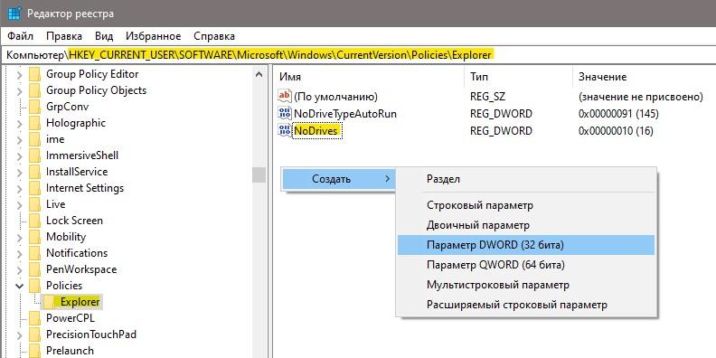Click the registry path address bar
Image resolution: width=716 pixels, height=358 pixels.
click(358, 55)
